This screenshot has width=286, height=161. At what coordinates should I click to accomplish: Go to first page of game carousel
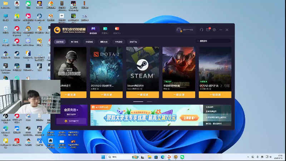point(138,102)
